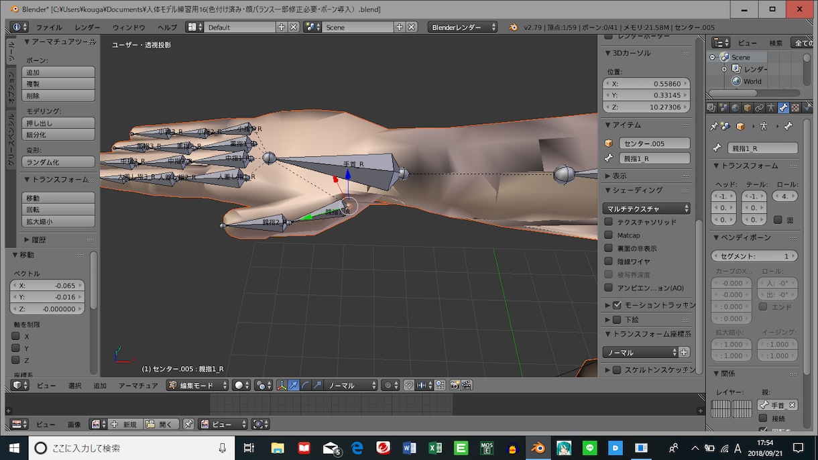Open the マルチテクスチャ shading dropdown
Screen dimensions: 818x460
(x=646, y=209)
